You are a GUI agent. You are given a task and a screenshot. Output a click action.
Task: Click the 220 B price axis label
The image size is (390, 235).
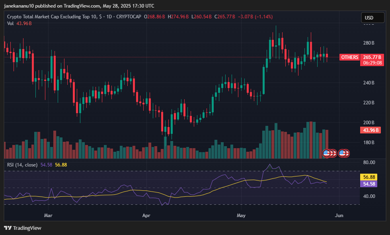(369, 103)
